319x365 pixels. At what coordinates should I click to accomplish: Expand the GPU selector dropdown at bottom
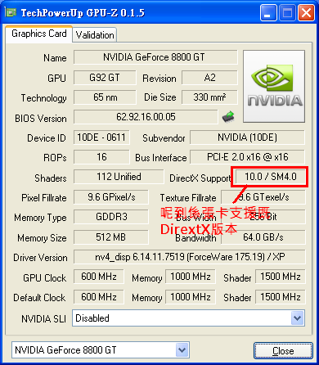tap(182, 349)
